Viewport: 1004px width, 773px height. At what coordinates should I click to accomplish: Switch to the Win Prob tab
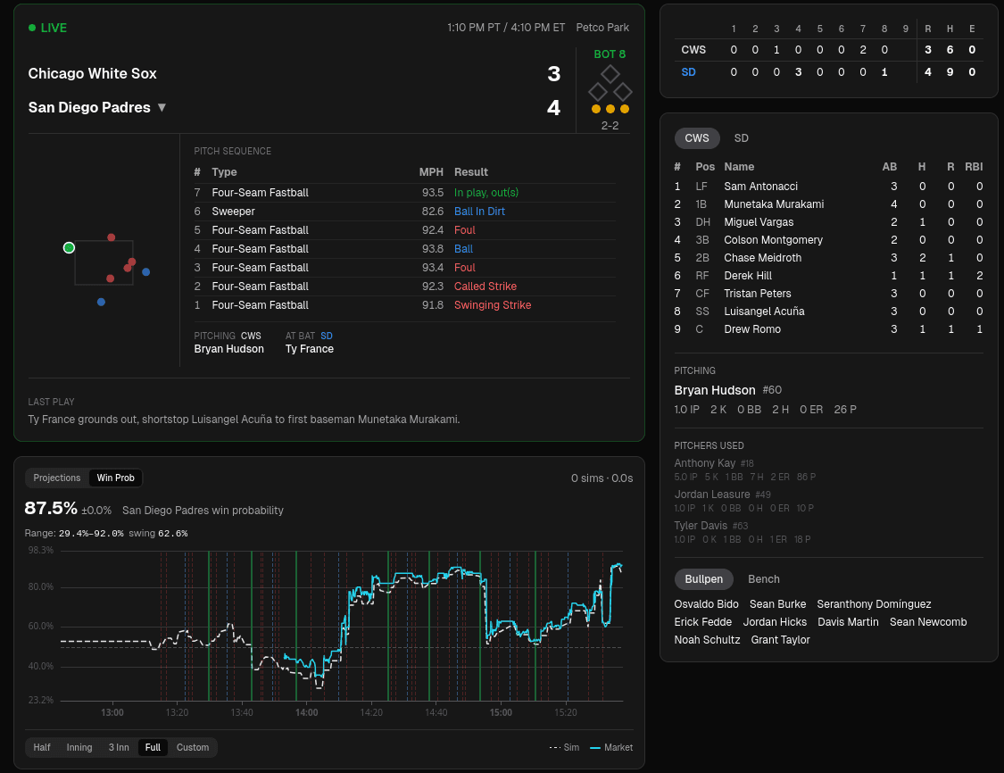pyautogui.click(x=115, y=478)
